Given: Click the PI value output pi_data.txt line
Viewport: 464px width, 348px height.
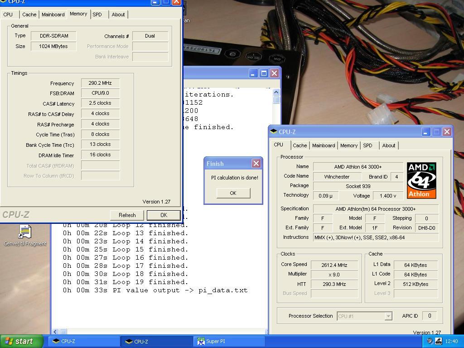Looking at the screenshot, I should (x=155, y=290).
